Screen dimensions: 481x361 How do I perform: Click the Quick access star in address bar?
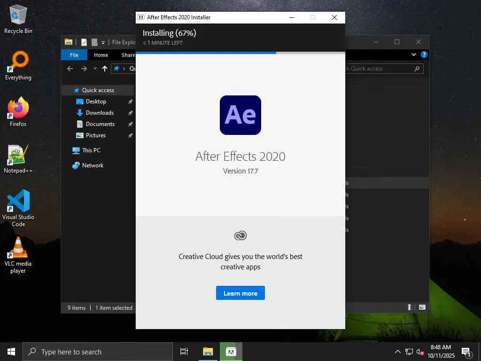[116, 69]
